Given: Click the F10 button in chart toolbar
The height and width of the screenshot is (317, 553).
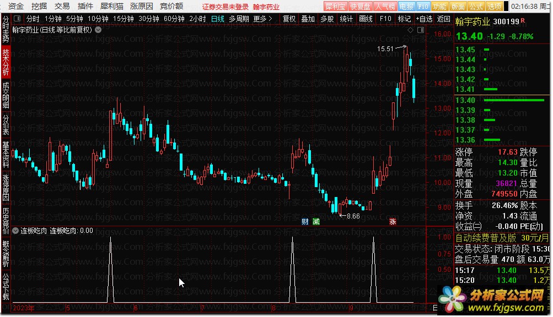Looking at the screenshot, I should pos(385,19).
